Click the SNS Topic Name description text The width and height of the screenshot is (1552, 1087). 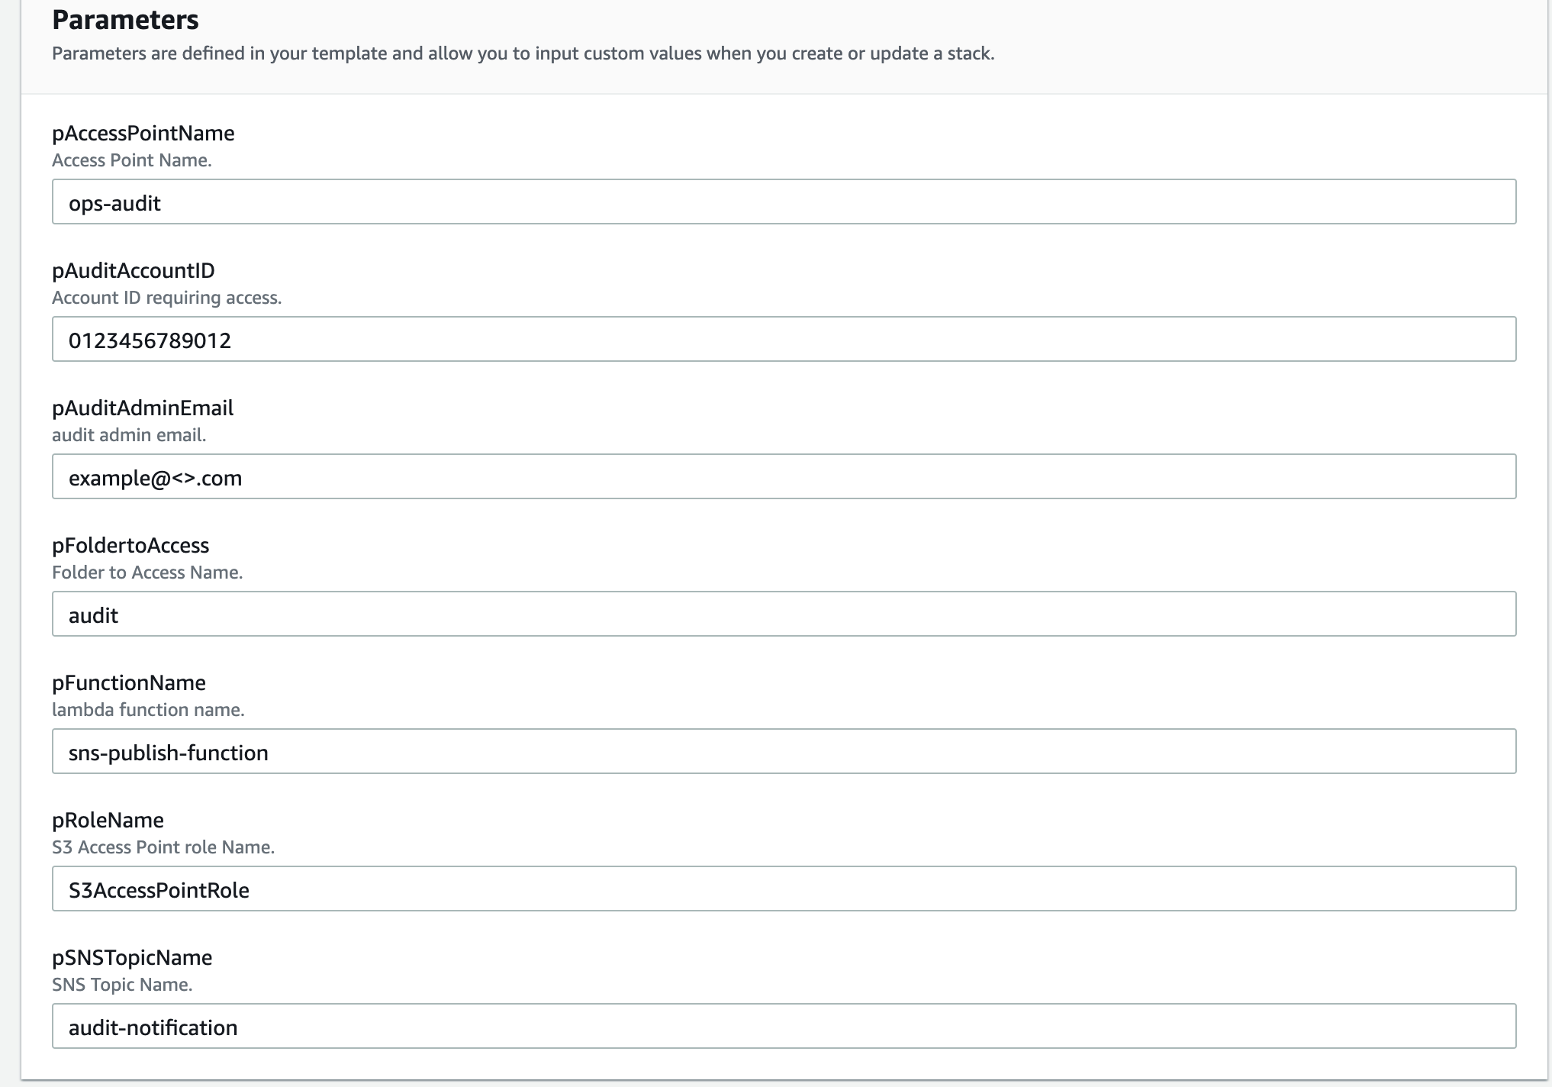122,985
